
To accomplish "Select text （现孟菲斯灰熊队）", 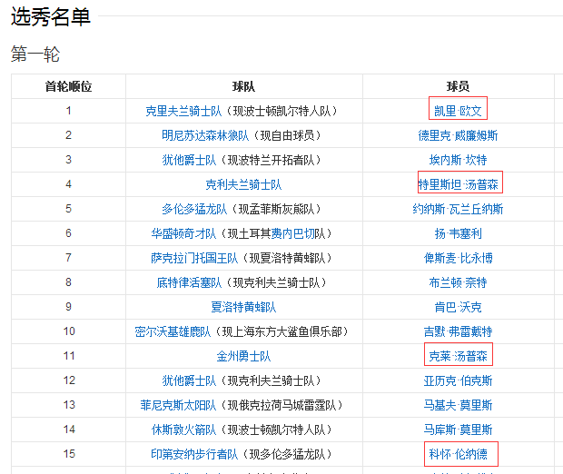I will click(276, 209).
